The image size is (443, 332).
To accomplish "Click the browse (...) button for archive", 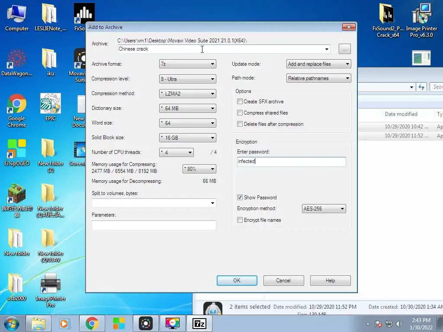I will [x=345, y=49].
